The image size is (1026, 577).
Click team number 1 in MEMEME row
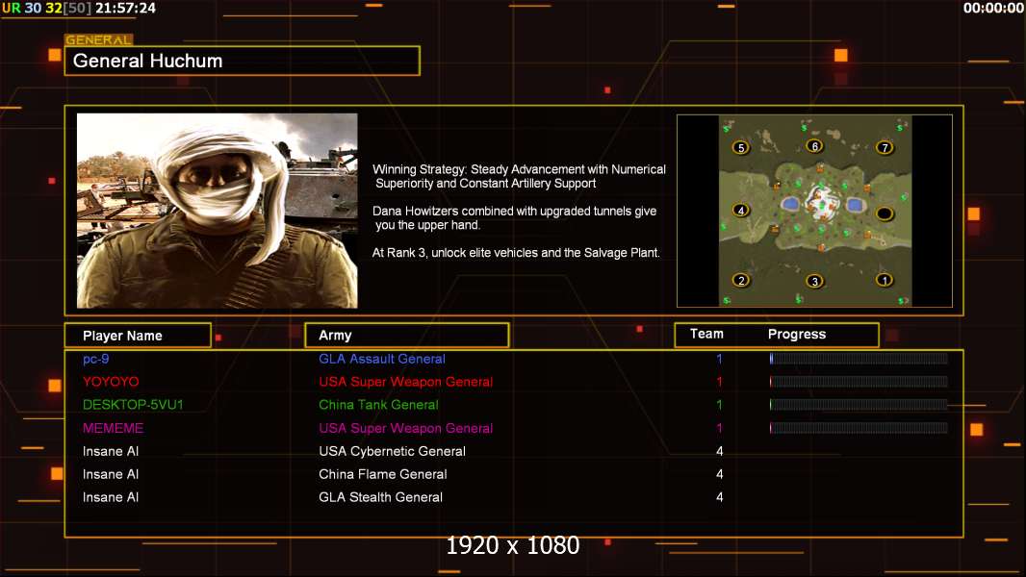pyautogui.click(x=719, y=428)
